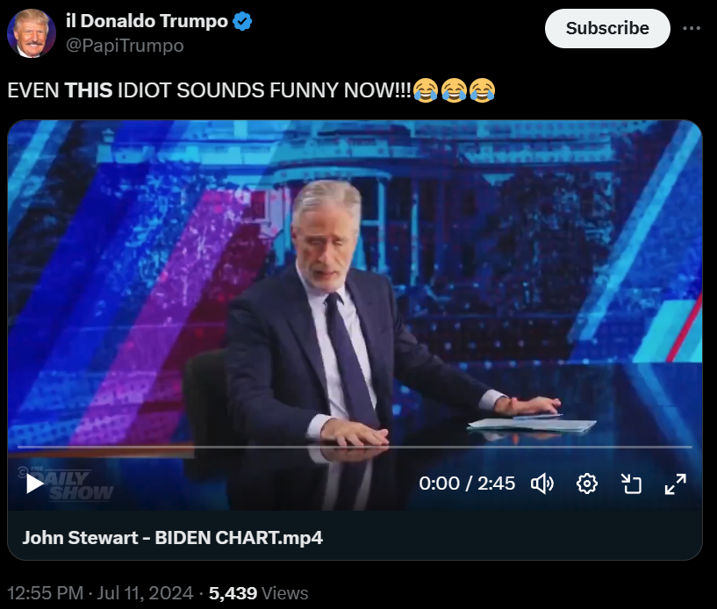The height and width of the screenshot is (609, 717).
Task: Open il Donaldo Trumpo profile avatar
Action: click(x=32, y=33)
